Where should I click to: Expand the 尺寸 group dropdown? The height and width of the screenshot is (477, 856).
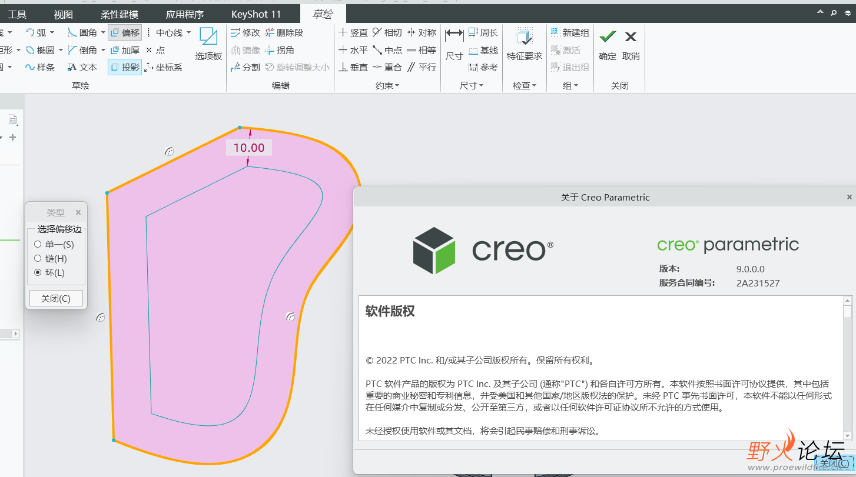pyautogui.click(x=472, y=86)
